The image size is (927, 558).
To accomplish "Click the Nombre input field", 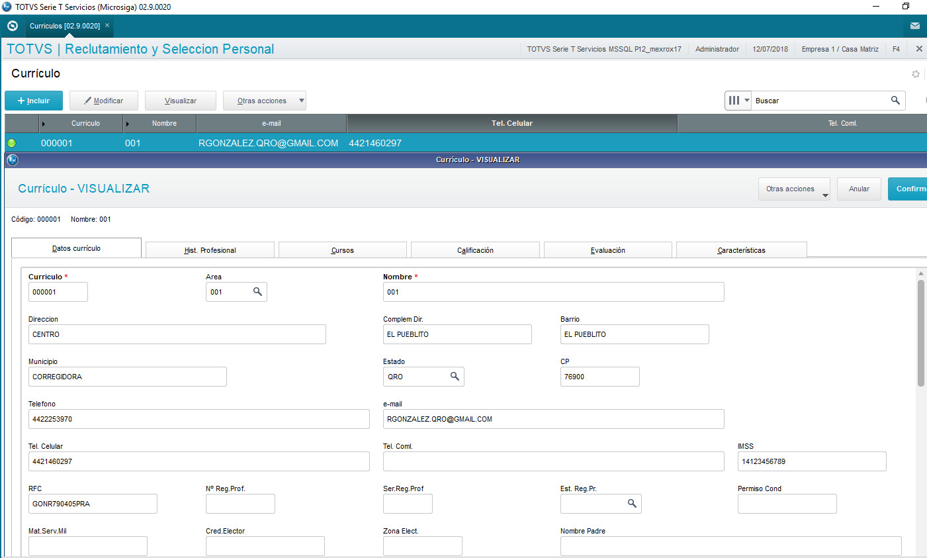I will pyautogui.click(x=554, y=292).
